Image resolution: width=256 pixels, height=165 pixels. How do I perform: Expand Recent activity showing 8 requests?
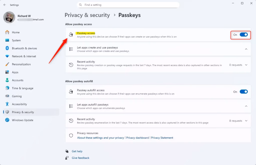[x=246, y=121]
